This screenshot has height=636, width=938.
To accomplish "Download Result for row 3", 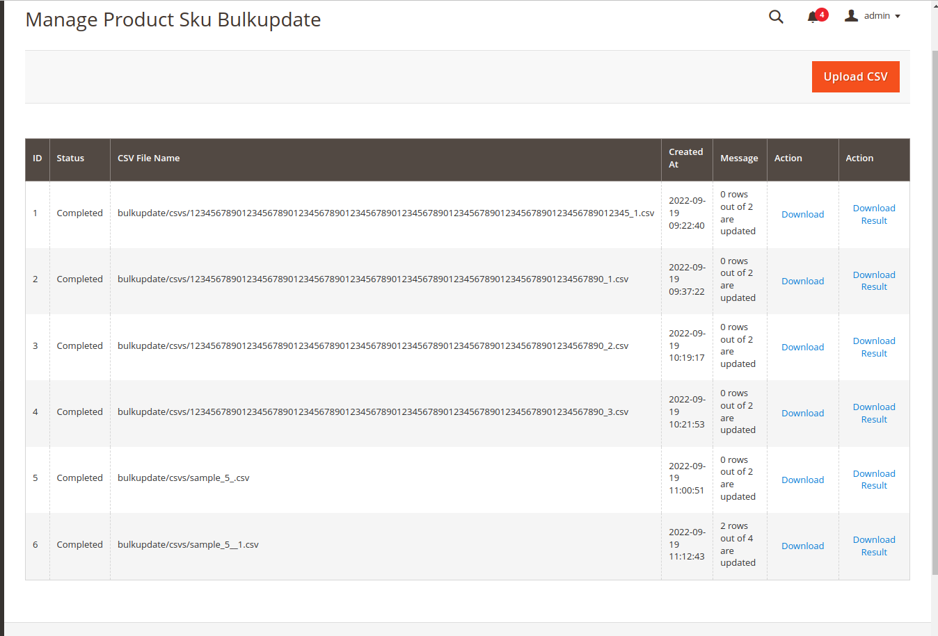I will point(874,347).
